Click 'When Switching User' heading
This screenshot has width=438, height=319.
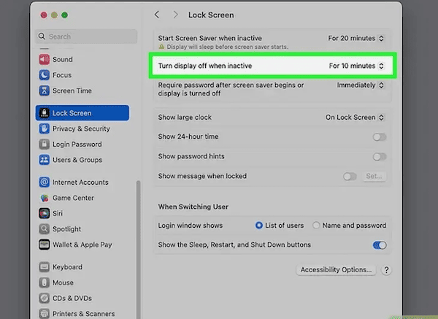click(193, 207)
